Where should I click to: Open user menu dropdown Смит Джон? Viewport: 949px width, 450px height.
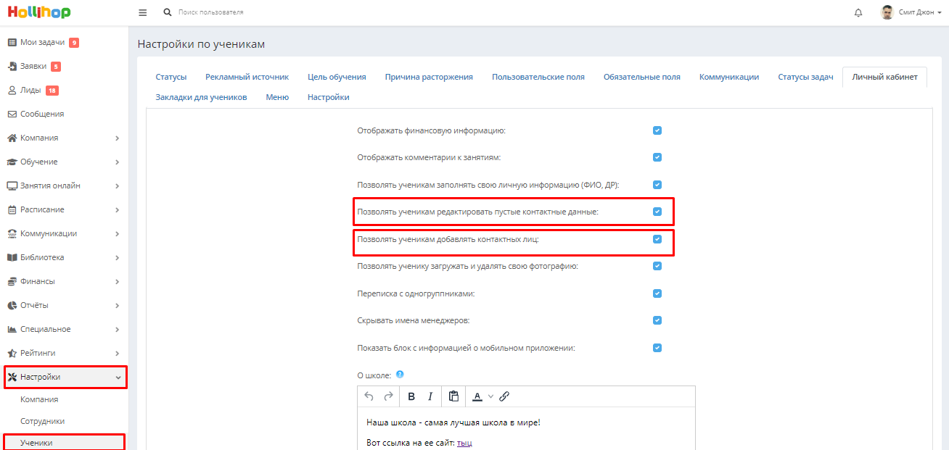coord(920,13)
